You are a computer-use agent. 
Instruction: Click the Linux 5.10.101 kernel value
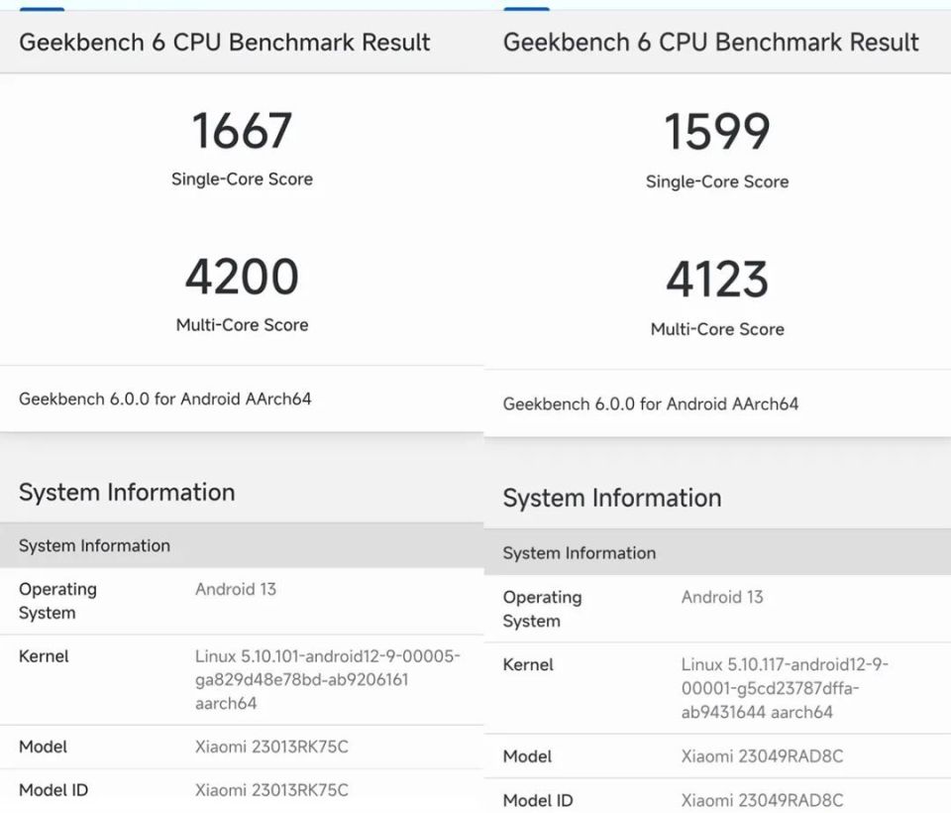[x=327, y=680]
